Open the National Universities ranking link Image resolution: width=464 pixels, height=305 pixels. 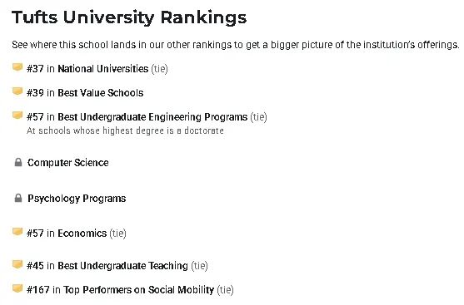(x=103, y=69)
